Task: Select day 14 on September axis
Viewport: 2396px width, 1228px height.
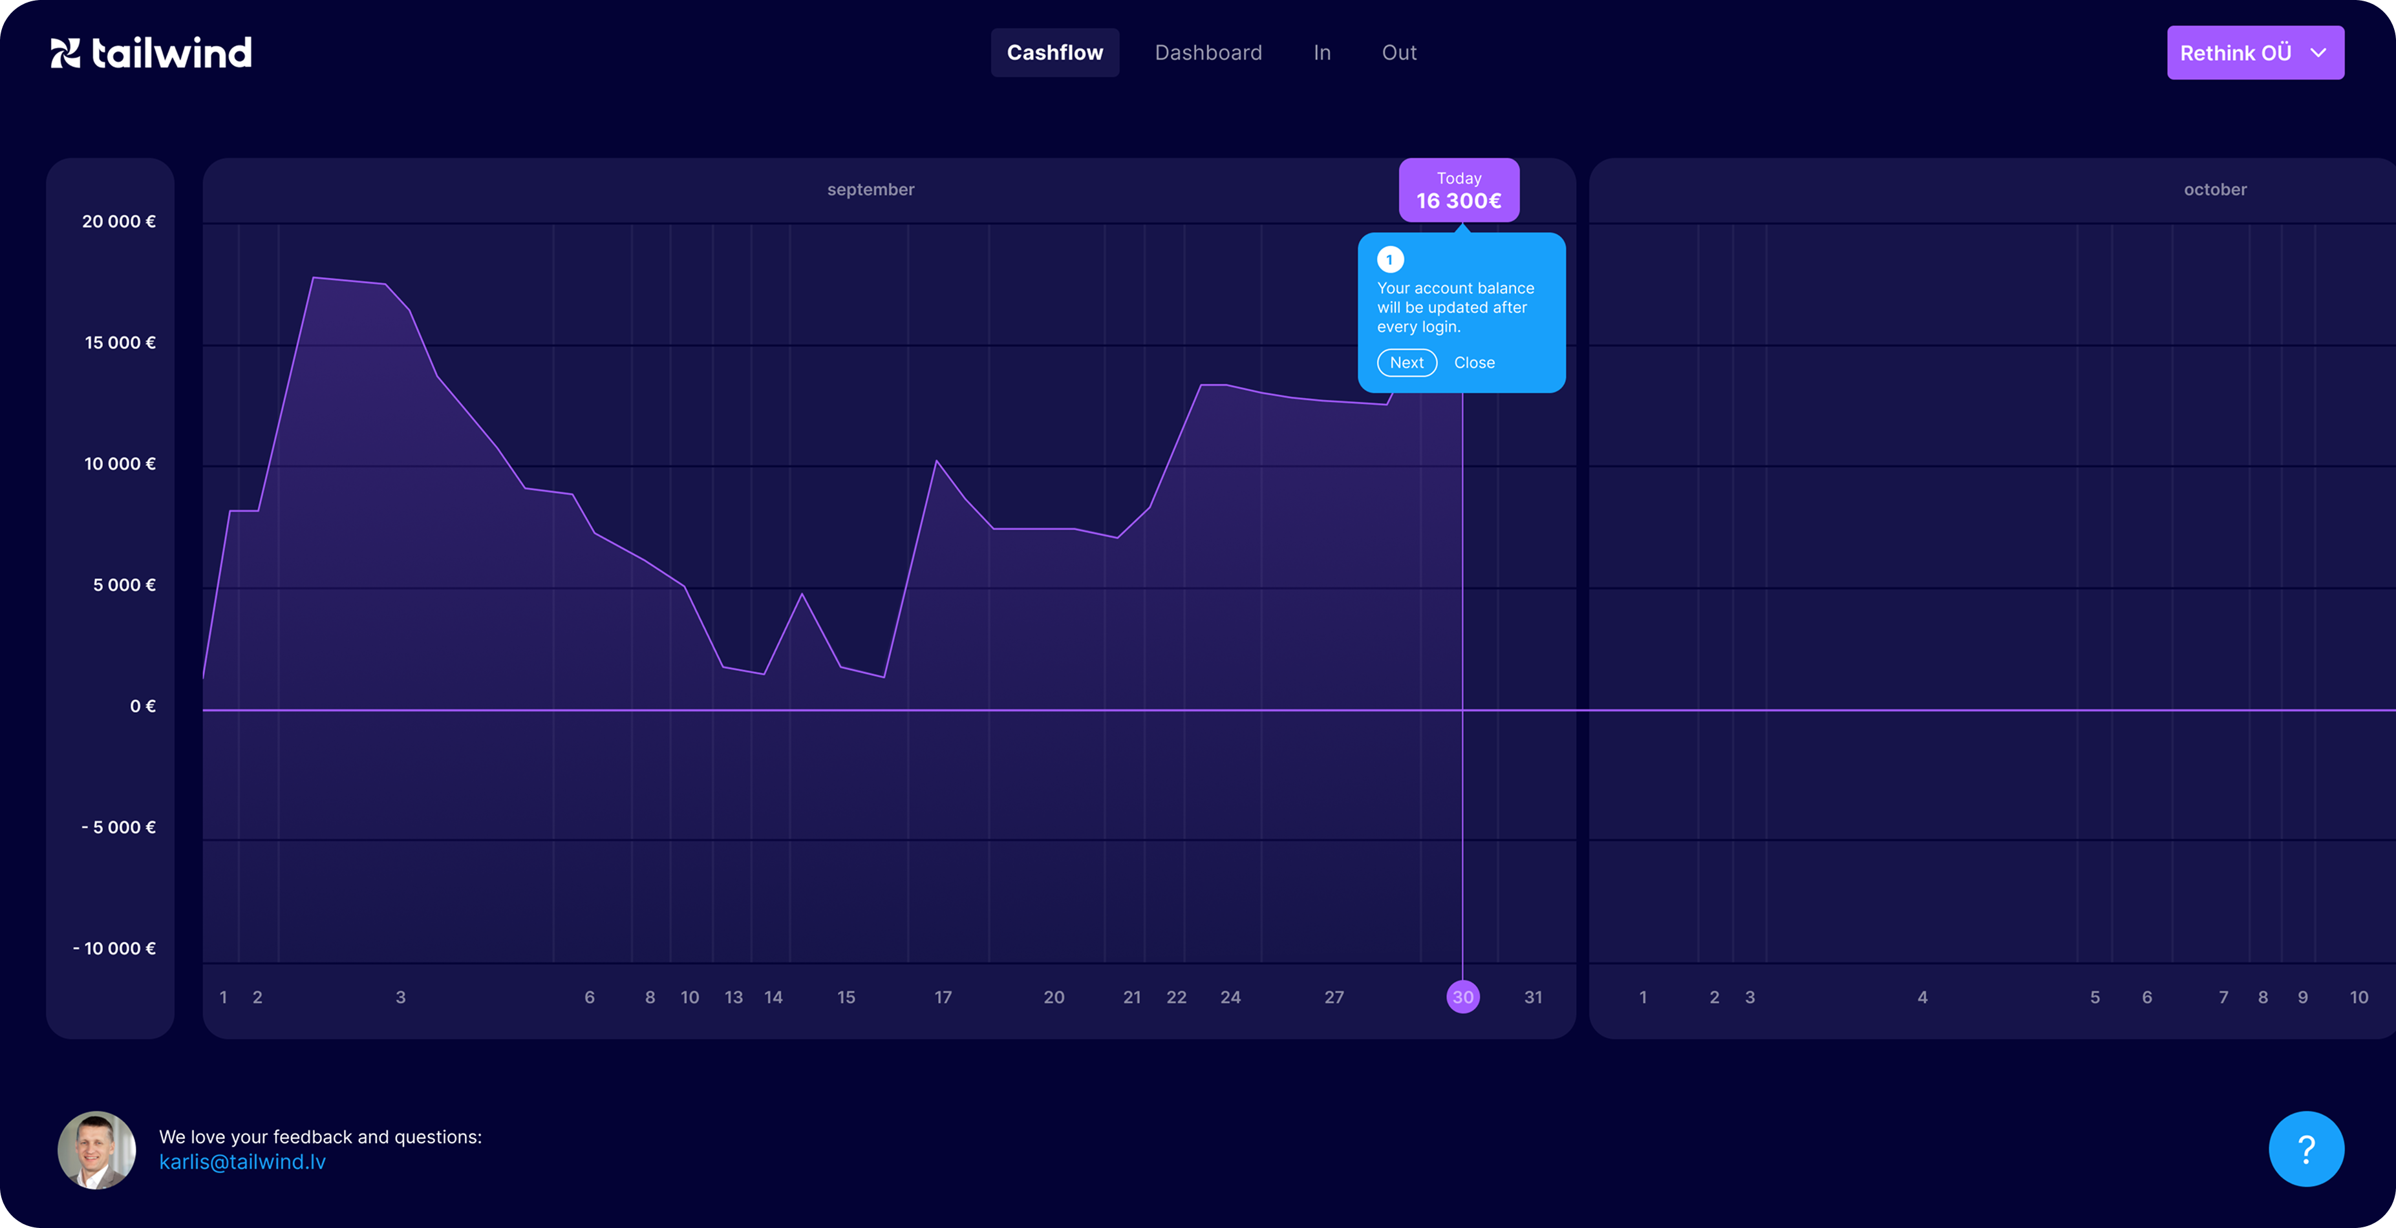Action: 773,997
